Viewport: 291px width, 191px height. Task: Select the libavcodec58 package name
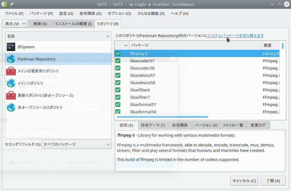click(142, 68)
